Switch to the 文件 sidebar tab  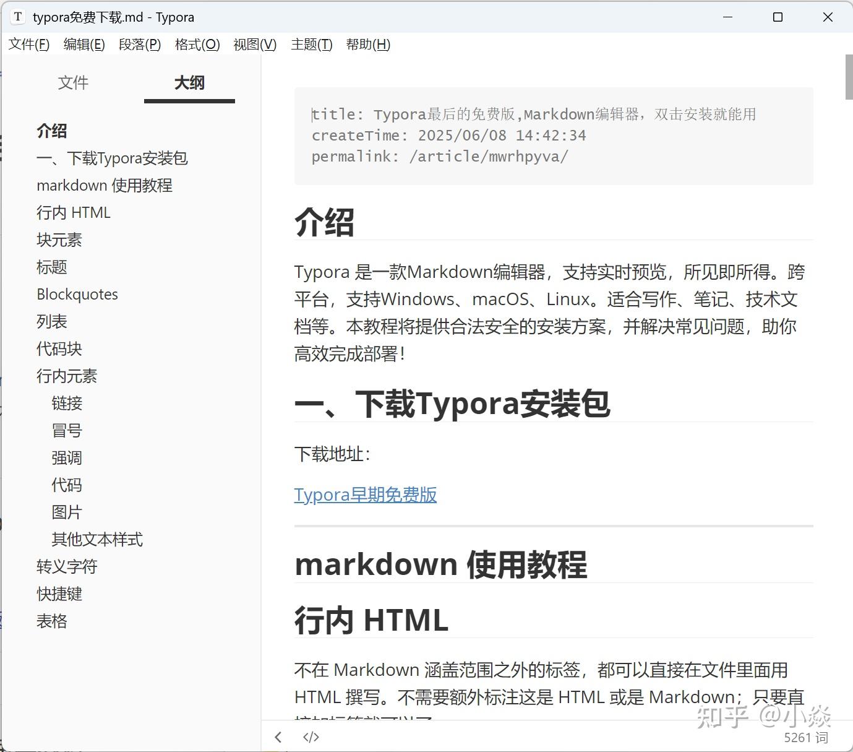coord(73,82)
